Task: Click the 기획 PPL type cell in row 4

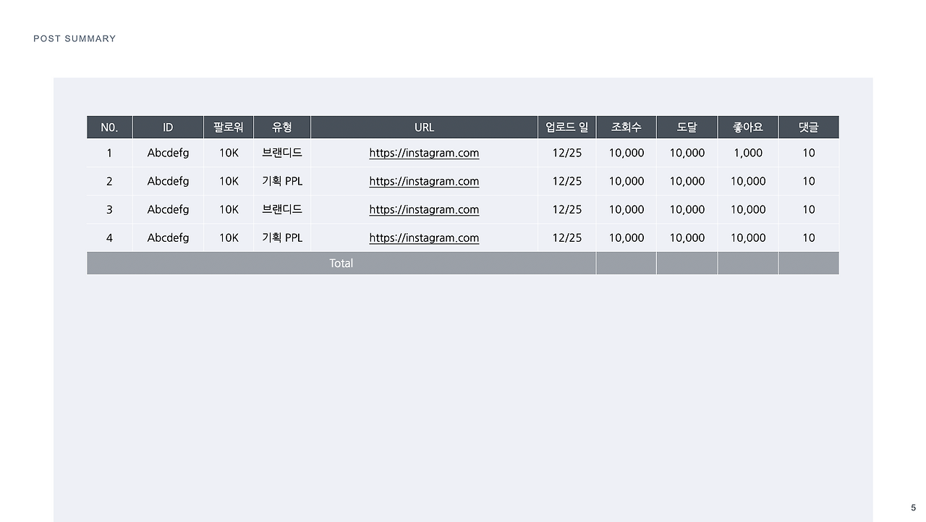Action: pos(282,237)
